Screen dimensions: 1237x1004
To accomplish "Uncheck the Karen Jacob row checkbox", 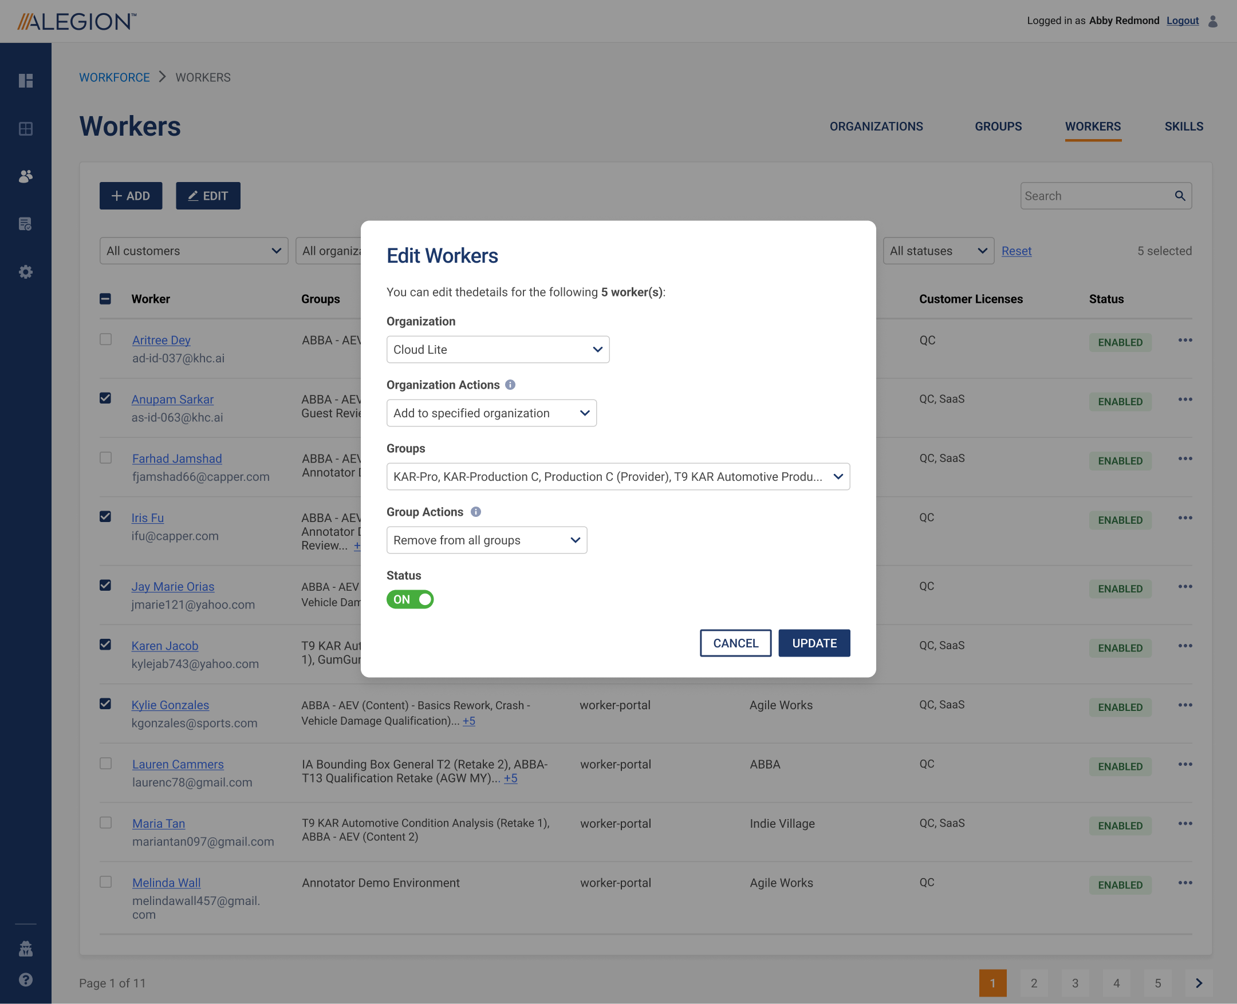I will pos(105,645).
